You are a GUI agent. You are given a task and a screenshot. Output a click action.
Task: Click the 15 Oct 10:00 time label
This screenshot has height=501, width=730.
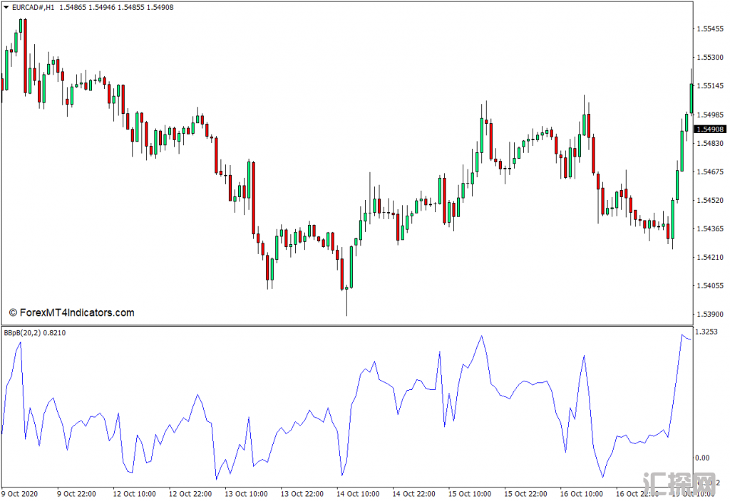pos(471,493)
